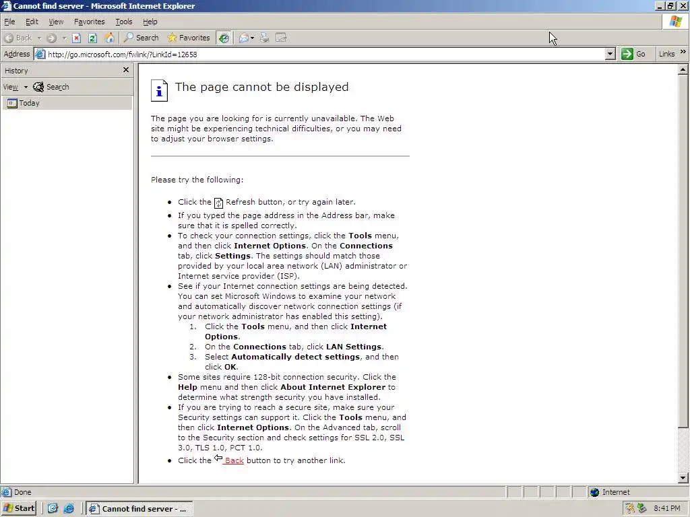
Task: Click the 8:41 PM taskbar clock
Action: pyautogui.click(x=666, y=509)
